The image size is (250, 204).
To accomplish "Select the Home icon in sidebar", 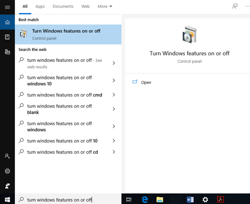I will pyautogui.click(x=7, y=22).
